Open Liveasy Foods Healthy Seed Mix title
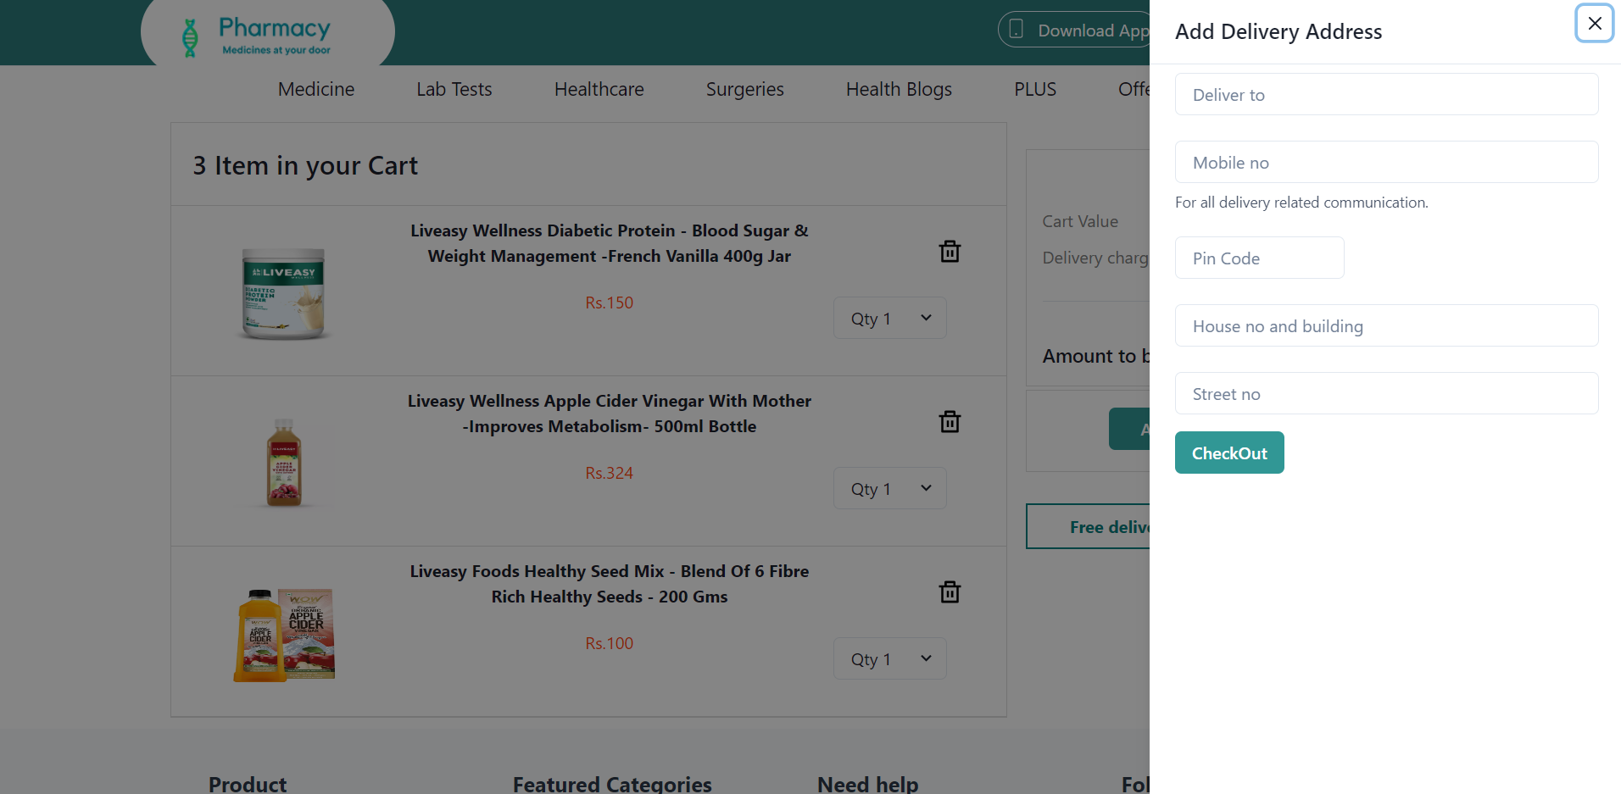1621x794 pixels. tap(609, 584)
